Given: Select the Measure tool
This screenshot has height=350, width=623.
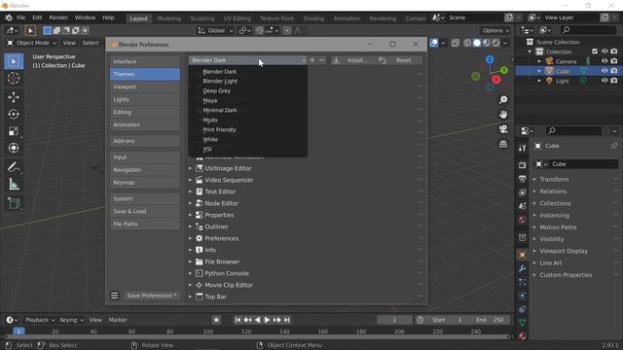Looking at the screenshot, I should pos(14,185).
